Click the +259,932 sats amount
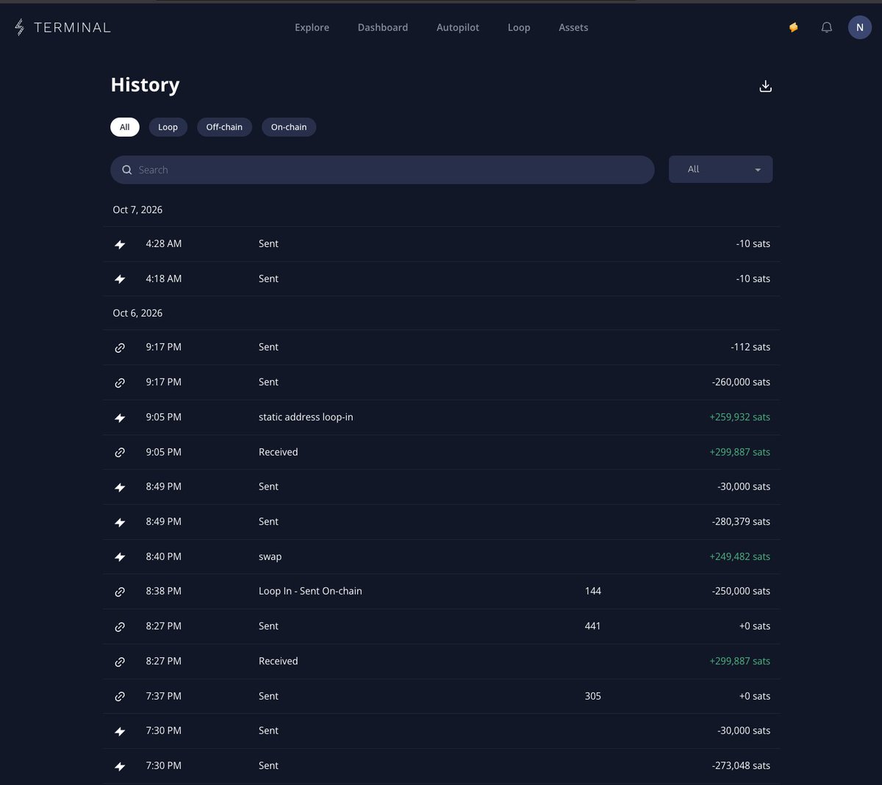The width and height of the screenshot is (882, 785). pyautogui.click(x=739, y=417)
